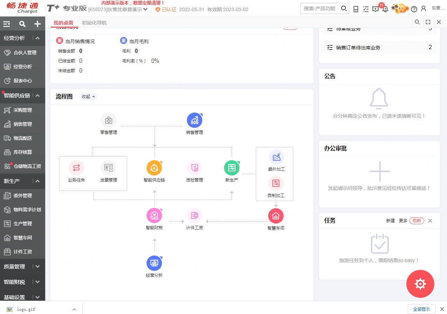Screen dimensions: 447x314
Task: Expand the 质量管理 sidebar section
Action: tap(38, 267)
